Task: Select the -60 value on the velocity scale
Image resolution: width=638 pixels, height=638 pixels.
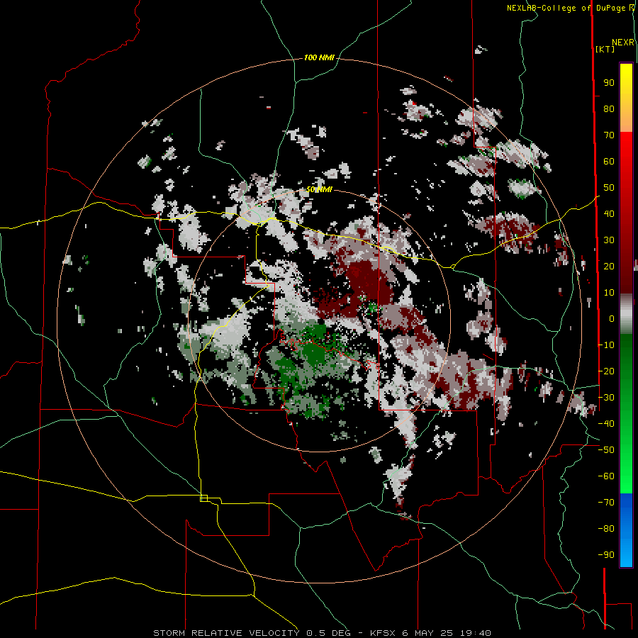Action: [606, 476]
